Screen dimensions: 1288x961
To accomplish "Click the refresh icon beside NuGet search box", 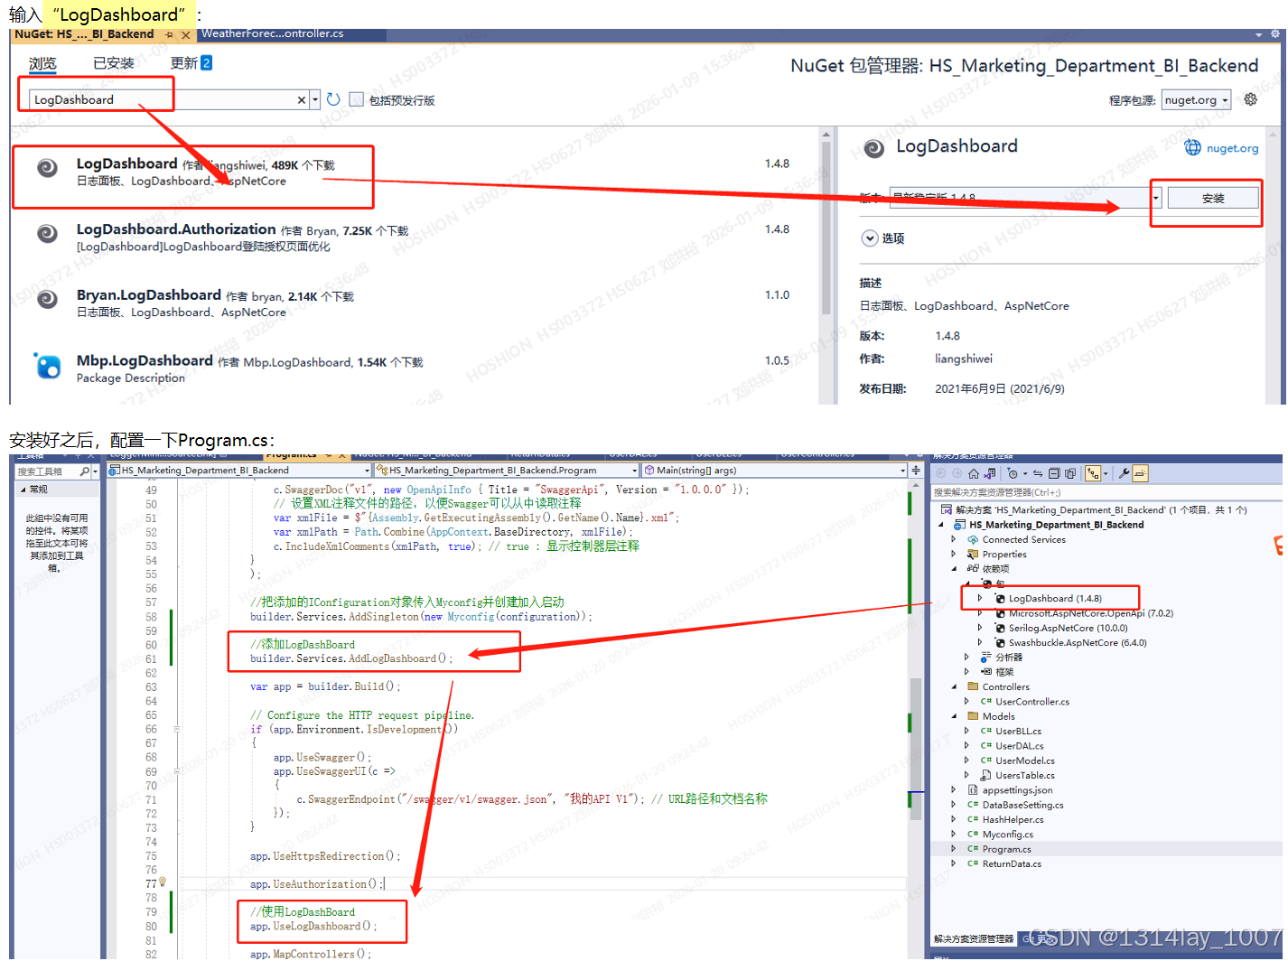I will click(x=333, y=99).
